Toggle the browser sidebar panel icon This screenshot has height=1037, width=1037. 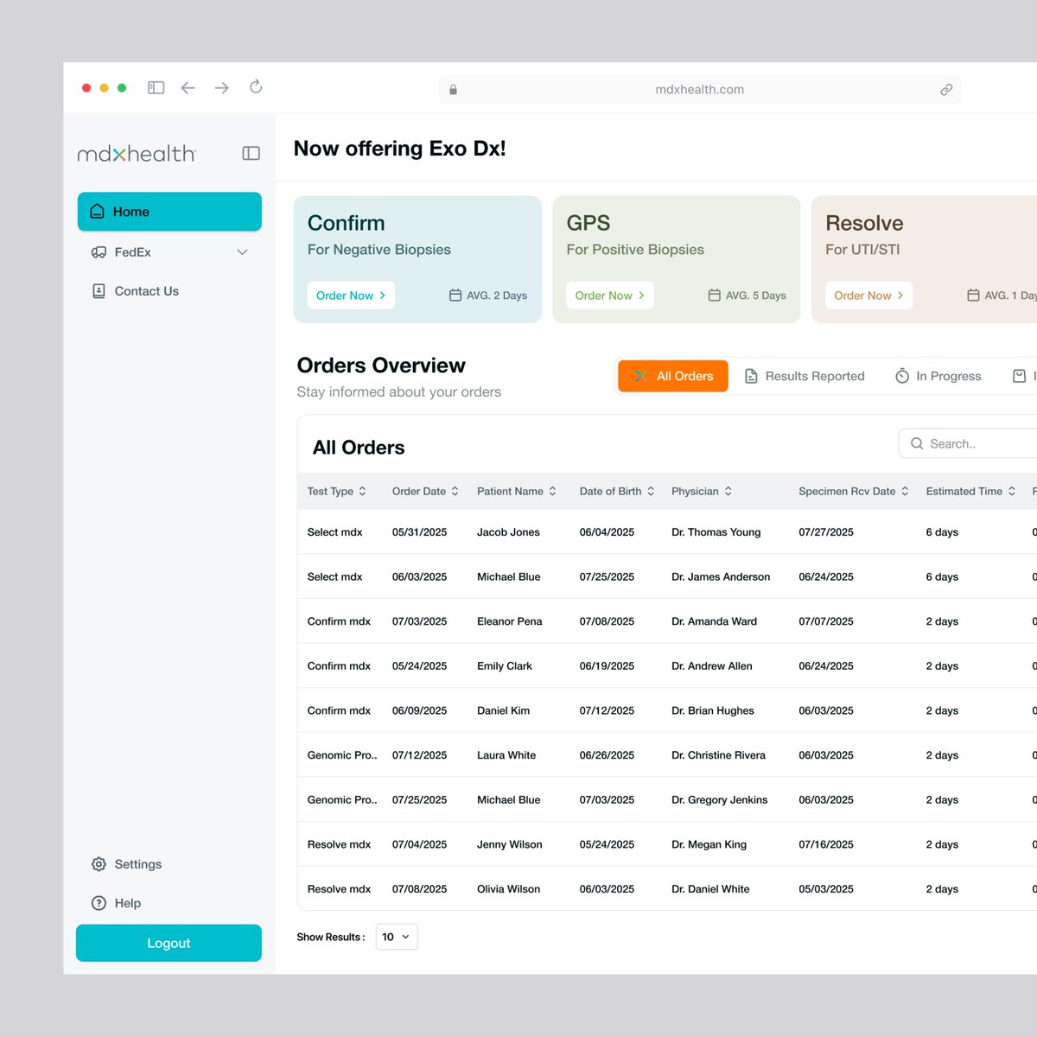156,88
